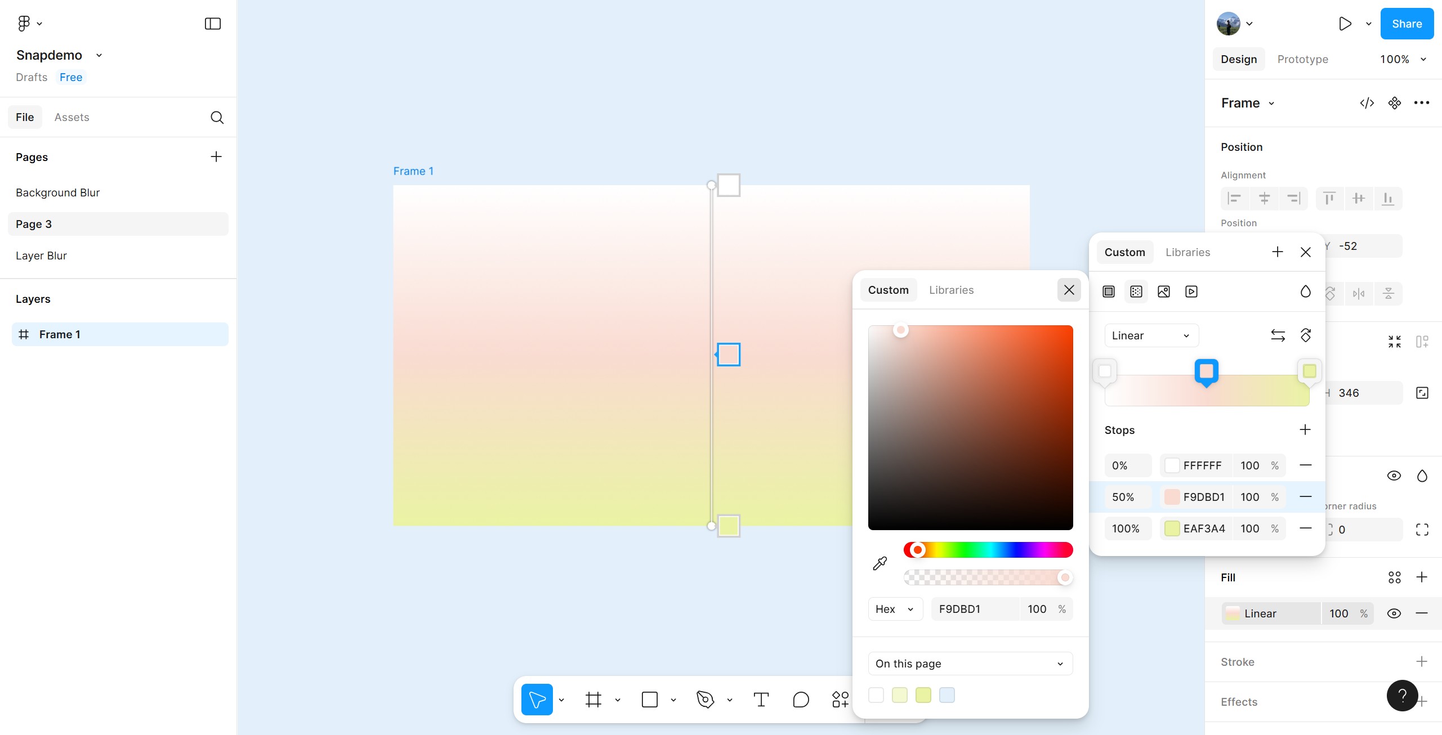
Task: Rotate the gradient icon
Action: pos(1306,335)
